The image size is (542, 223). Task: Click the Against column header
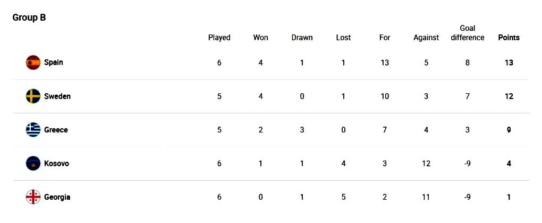click(x=426, y=38)
